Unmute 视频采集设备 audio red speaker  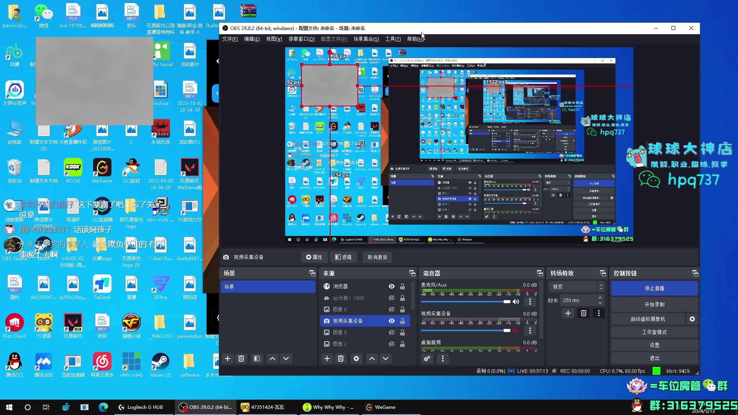tap(516, 330)
